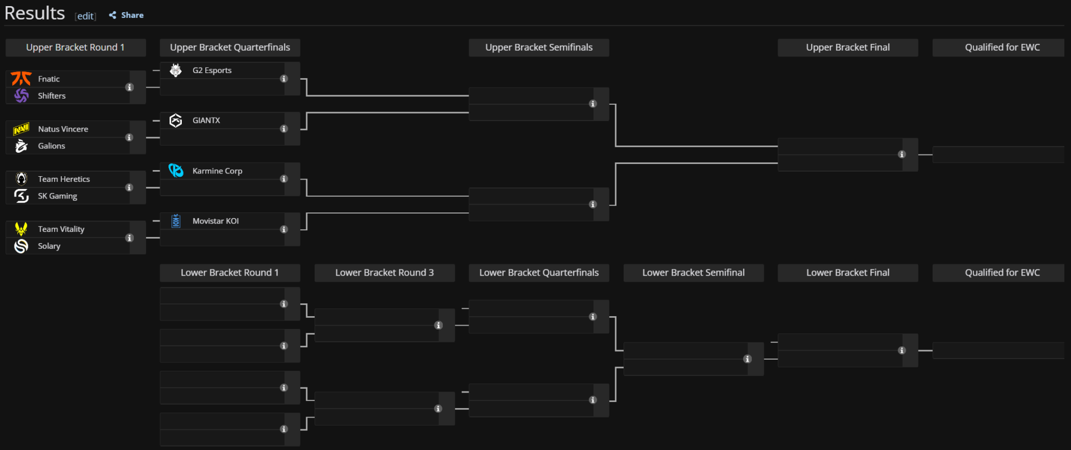Click the Team Vitality logo
The image size is (1071, 450).
[x=21, y=229]
